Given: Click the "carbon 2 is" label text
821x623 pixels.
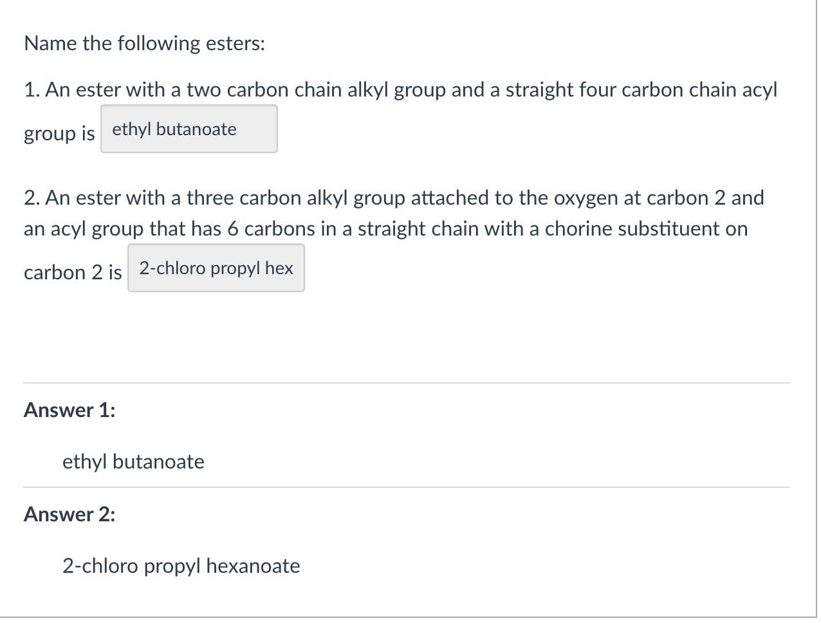Looking at the screenshot, I should tap(73, 273).
